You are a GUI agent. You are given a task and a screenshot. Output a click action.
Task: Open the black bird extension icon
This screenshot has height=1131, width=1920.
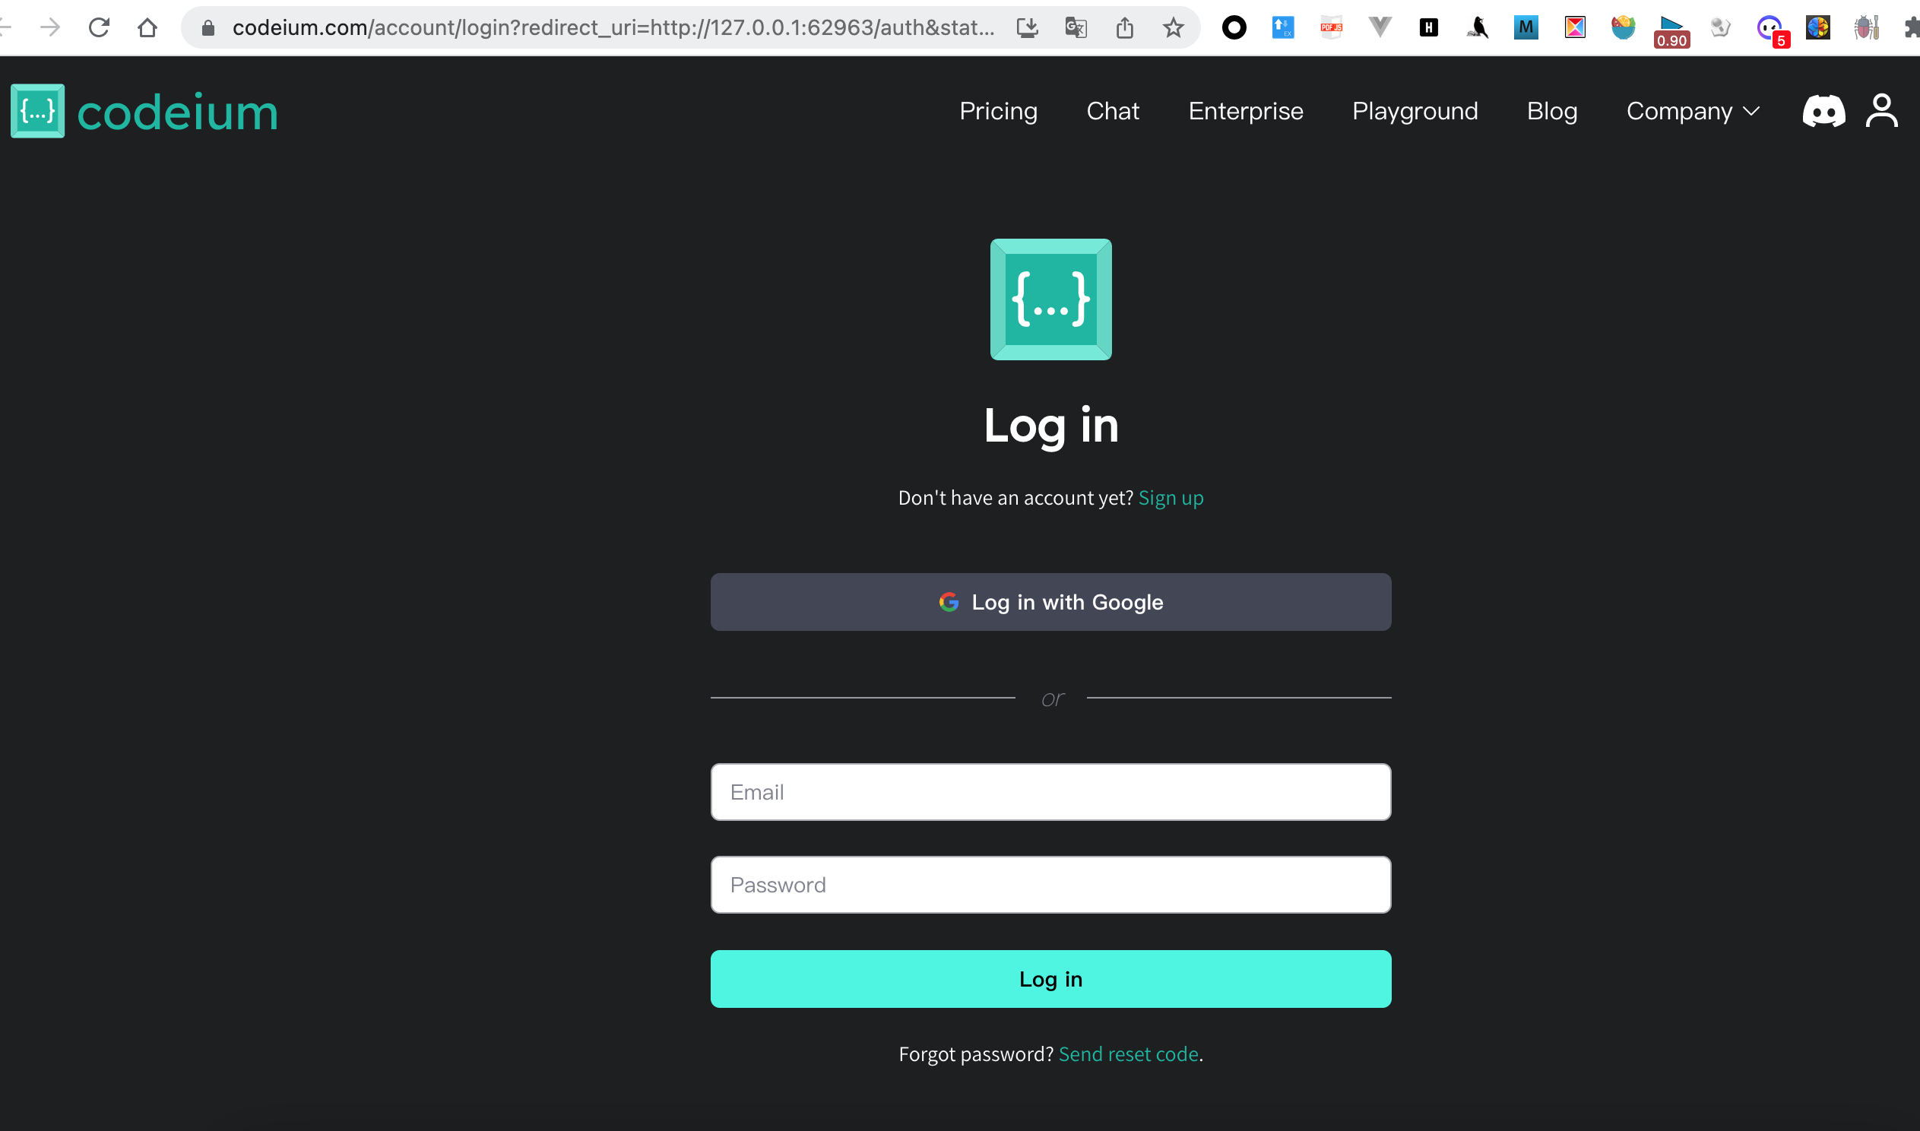tap(1478, 28)
